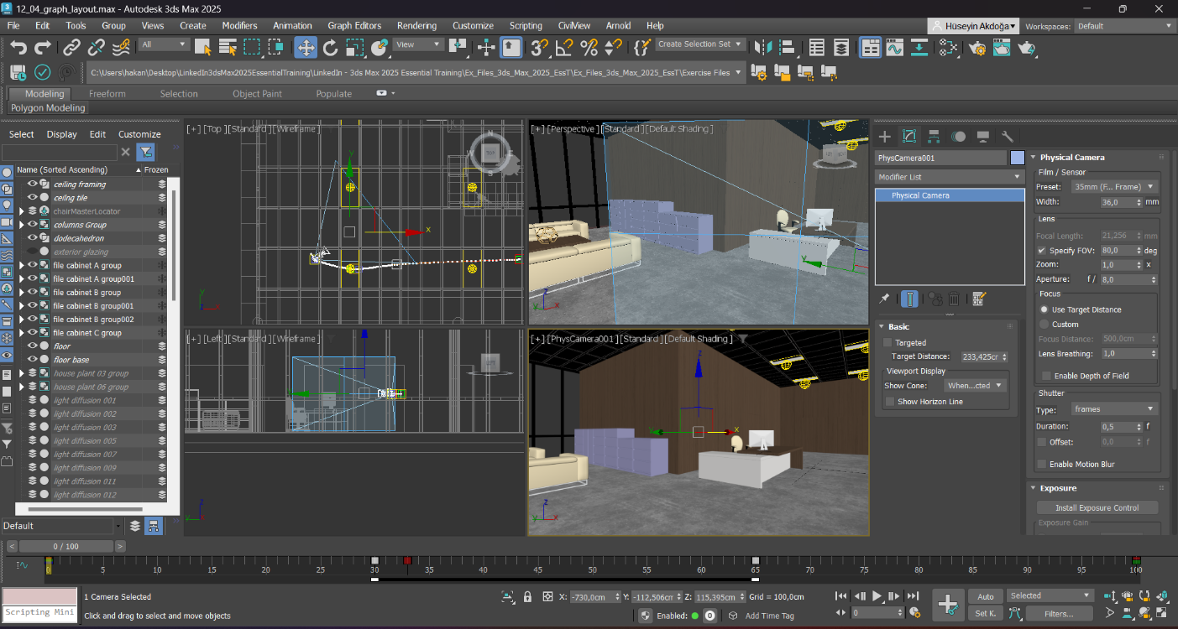Enable the Targeted checkbox
This screenshot has width=1178, height=629.
coord(887,342)
